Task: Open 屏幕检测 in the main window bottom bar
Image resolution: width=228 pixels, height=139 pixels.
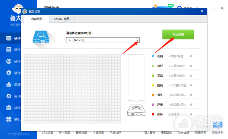Action: pos(218,133)
